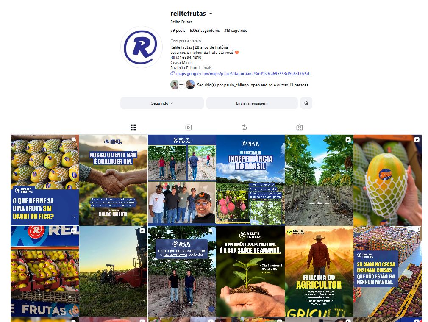
Task: Click the Enviar mensagem button
Action: tap(252, 103)
